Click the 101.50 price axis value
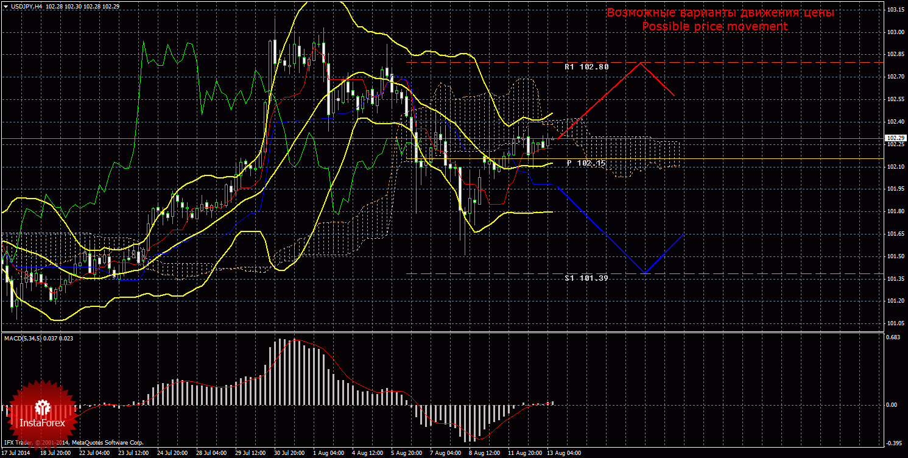908x458 pixels. [895, 256]
